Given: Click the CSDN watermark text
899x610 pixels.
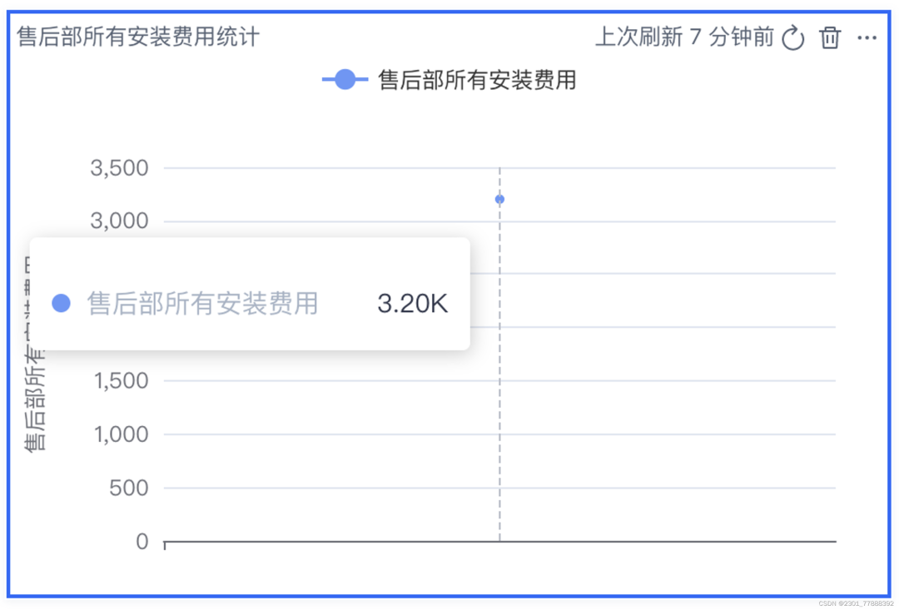Looking at the screenshot, I should coord(855,603).
